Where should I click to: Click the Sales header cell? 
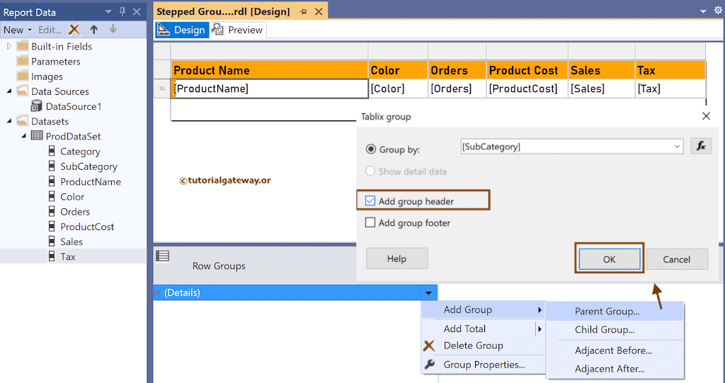[x=602, y=70]
